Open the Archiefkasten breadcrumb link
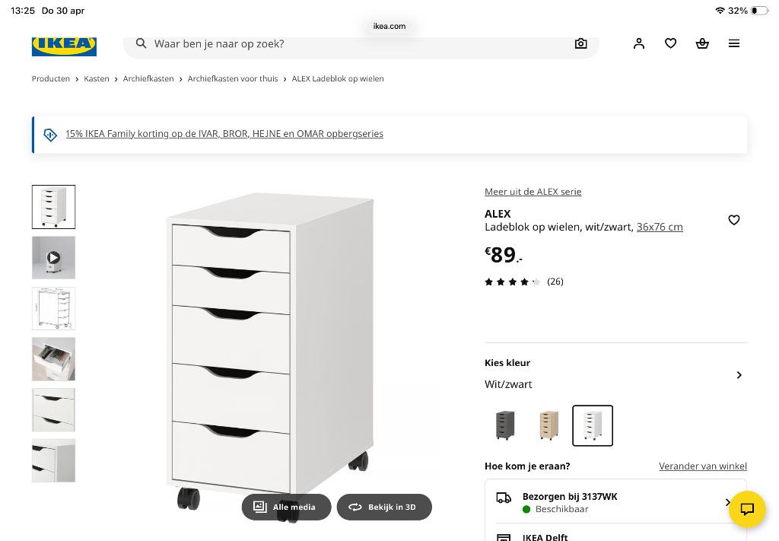The image size is (779, 541). pyautogui.click(x=148, y=78)
